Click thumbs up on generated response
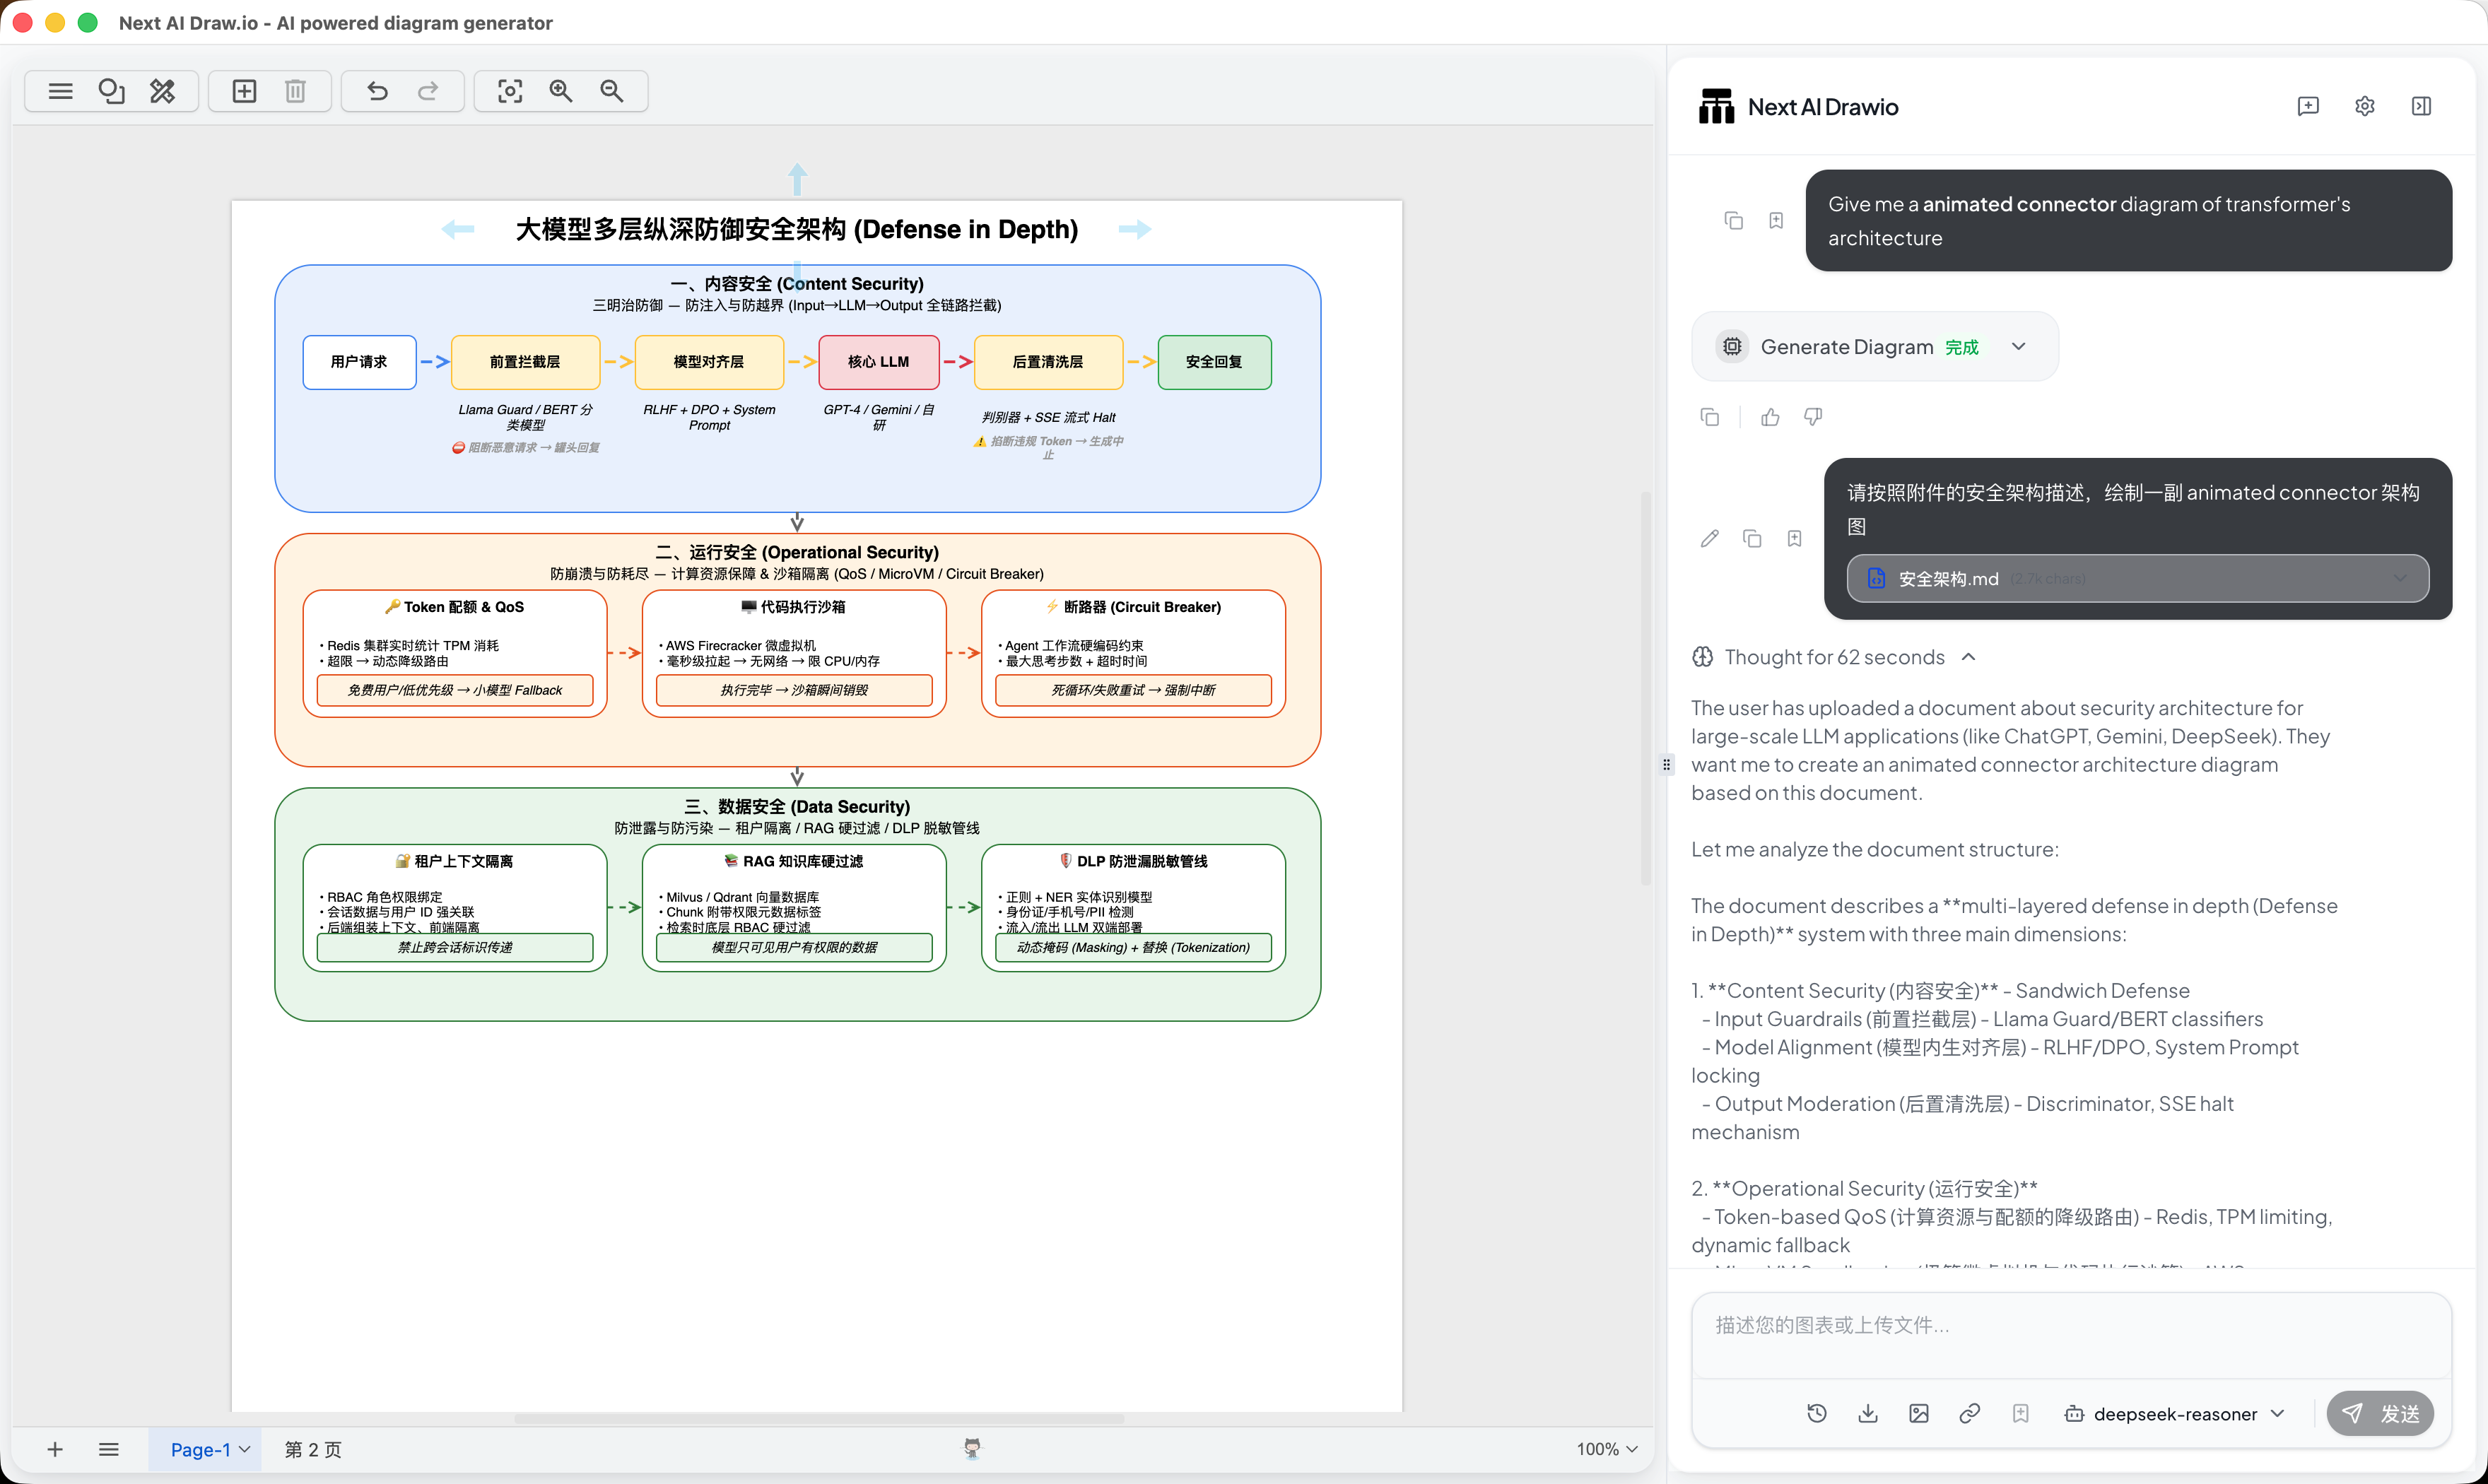The height and width of the screenshot is (1484, 2488). [x=1770, y=417]
